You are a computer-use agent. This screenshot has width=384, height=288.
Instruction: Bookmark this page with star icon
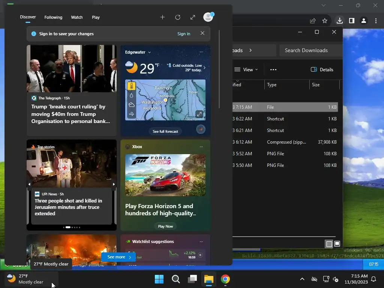coord(325,21)
